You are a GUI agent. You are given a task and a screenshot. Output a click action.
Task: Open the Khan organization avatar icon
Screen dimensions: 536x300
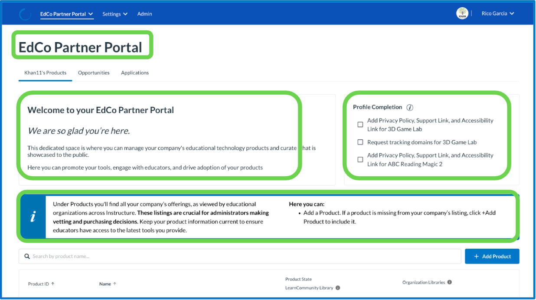pos(462,13)
